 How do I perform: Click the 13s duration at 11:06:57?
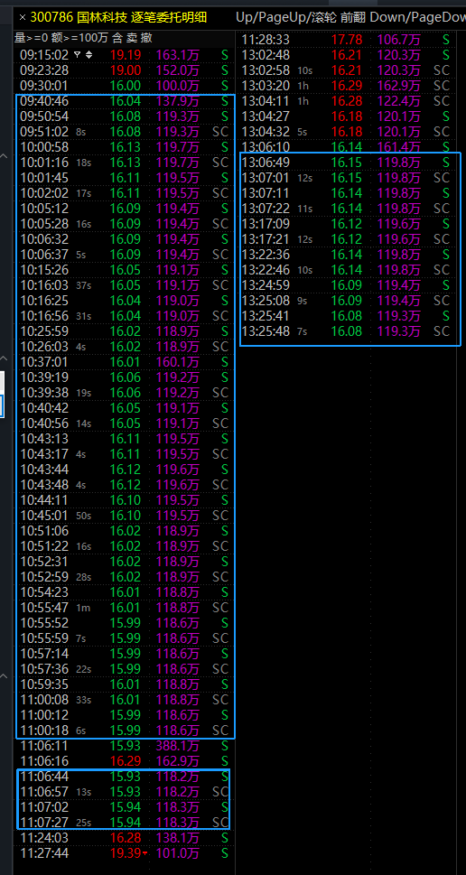(x=83, y=792)
